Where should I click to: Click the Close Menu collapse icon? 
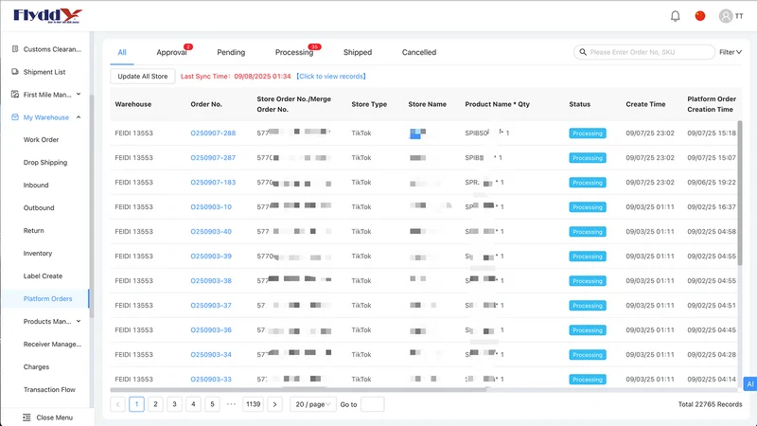[x=26, y=417]
